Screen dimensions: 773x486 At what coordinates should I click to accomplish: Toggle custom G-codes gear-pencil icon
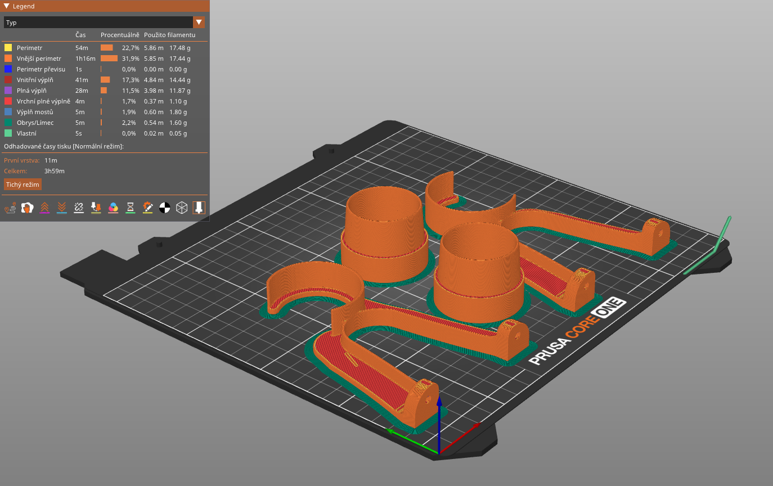(147, 208)
